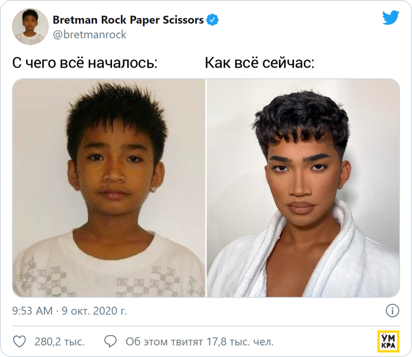Click the earring in the left photo

tap(153, 189)
